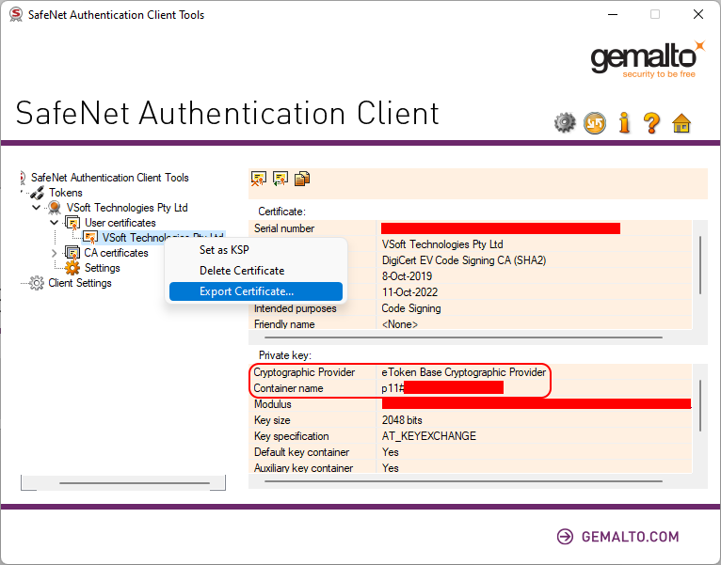Click the VSoft Technologies token icon
The width and height of the screenshot is (721, 565).
click(x=55, y=208)
